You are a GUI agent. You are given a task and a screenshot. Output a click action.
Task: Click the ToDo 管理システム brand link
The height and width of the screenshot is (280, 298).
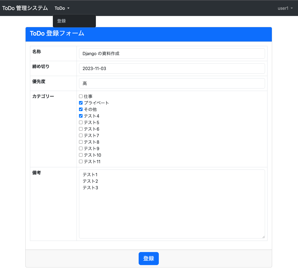(x=25, y=8)
